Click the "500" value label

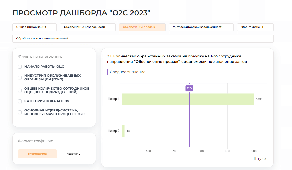pos(259,99)
